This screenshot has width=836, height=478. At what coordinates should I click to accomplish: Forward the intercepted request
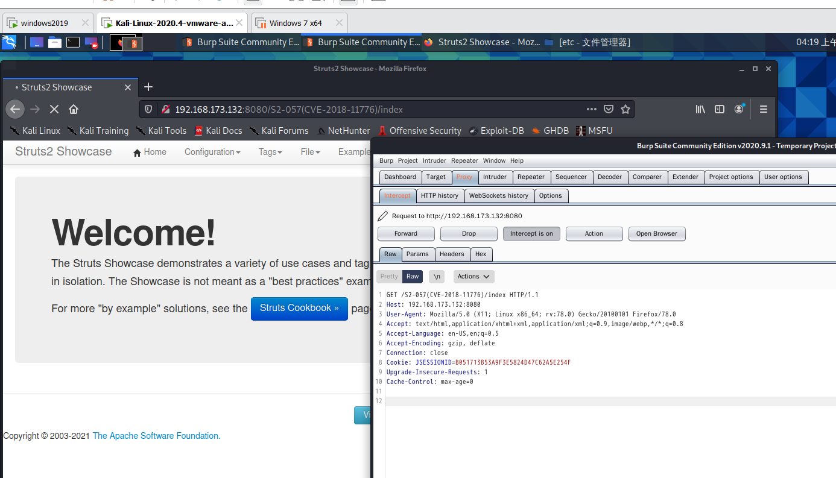406,234
